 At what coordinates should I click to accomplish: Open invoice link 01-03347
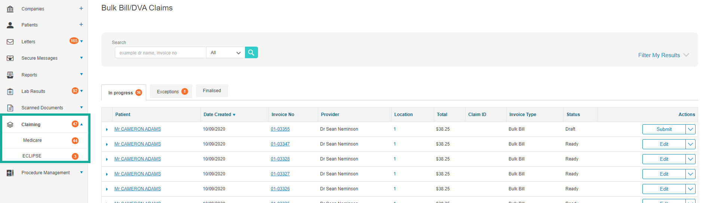pyautogui.click(x=280, y=144)
